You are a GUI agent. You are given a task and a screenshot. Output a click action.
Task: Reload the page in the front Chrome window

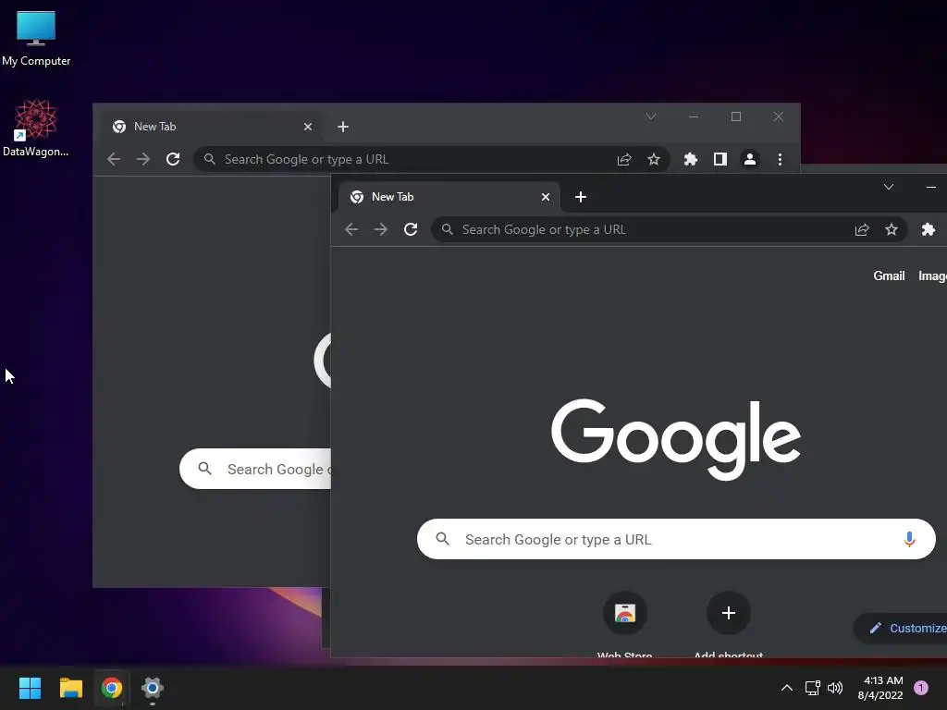[411, 229]
